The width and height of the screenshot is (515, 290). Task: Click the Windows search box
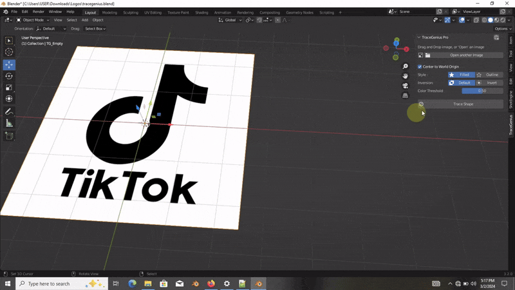tap(62, 284)
